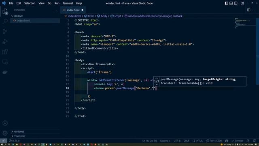
Task: Click Customize Layout icon in title bar
Action: [242, 3]
